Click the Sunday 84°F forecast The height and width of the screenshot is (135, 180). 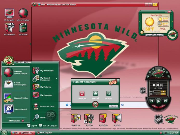[x=163, y=24]
